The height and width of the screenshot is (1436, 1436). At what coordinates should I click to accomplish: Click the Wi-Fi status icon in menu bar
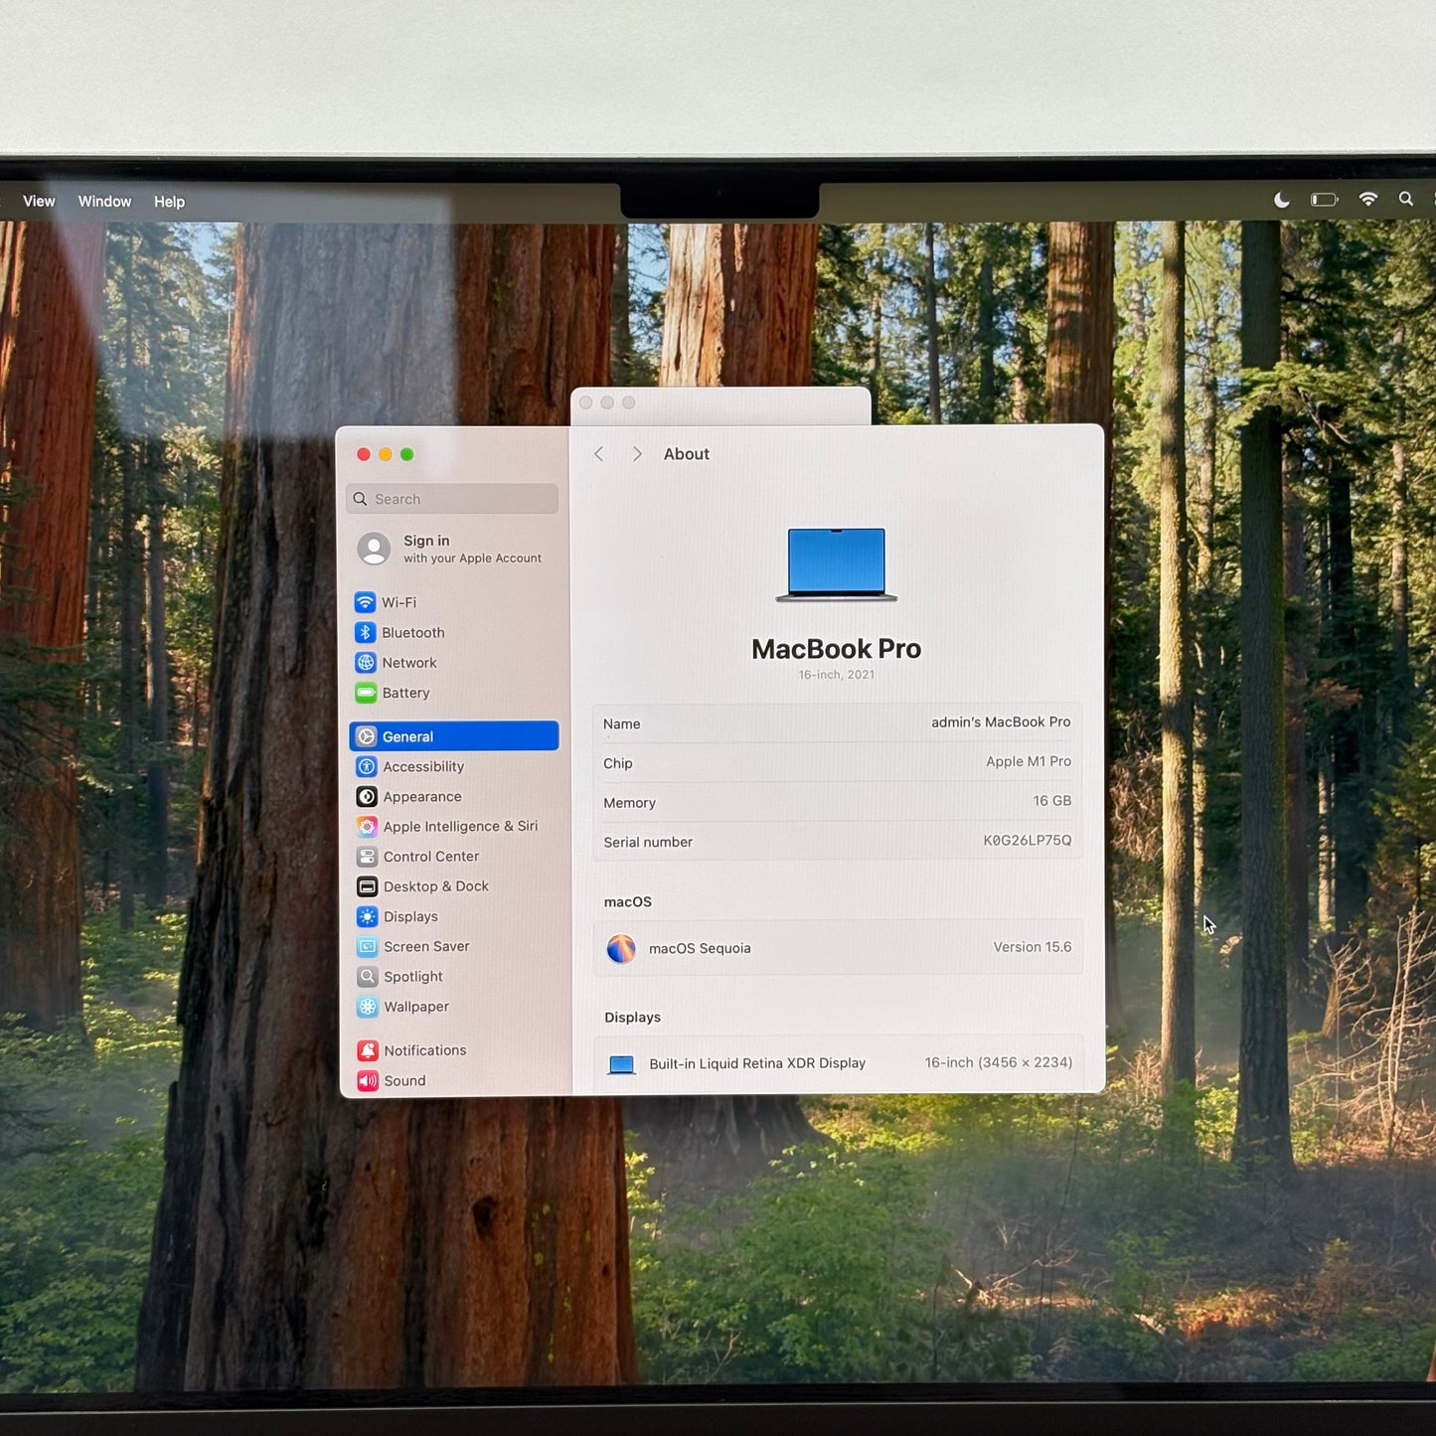[1368, 199]
